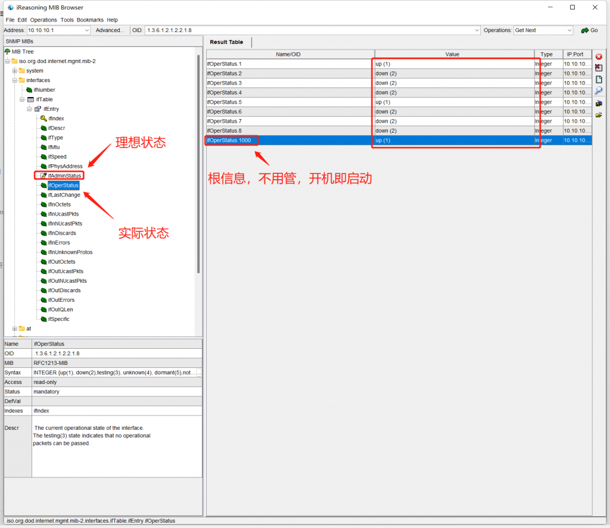Expand the system folder node

click(x=15, y=71)
